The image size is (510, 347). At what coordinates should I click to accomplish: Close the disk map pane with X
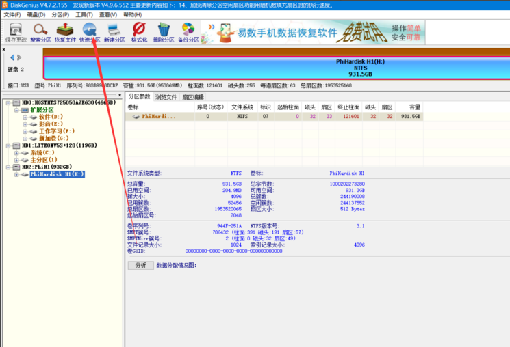(4, 49)
